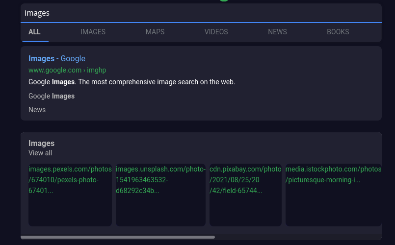
Task: Click "View all" under Images
Action: tap(40, 153)
